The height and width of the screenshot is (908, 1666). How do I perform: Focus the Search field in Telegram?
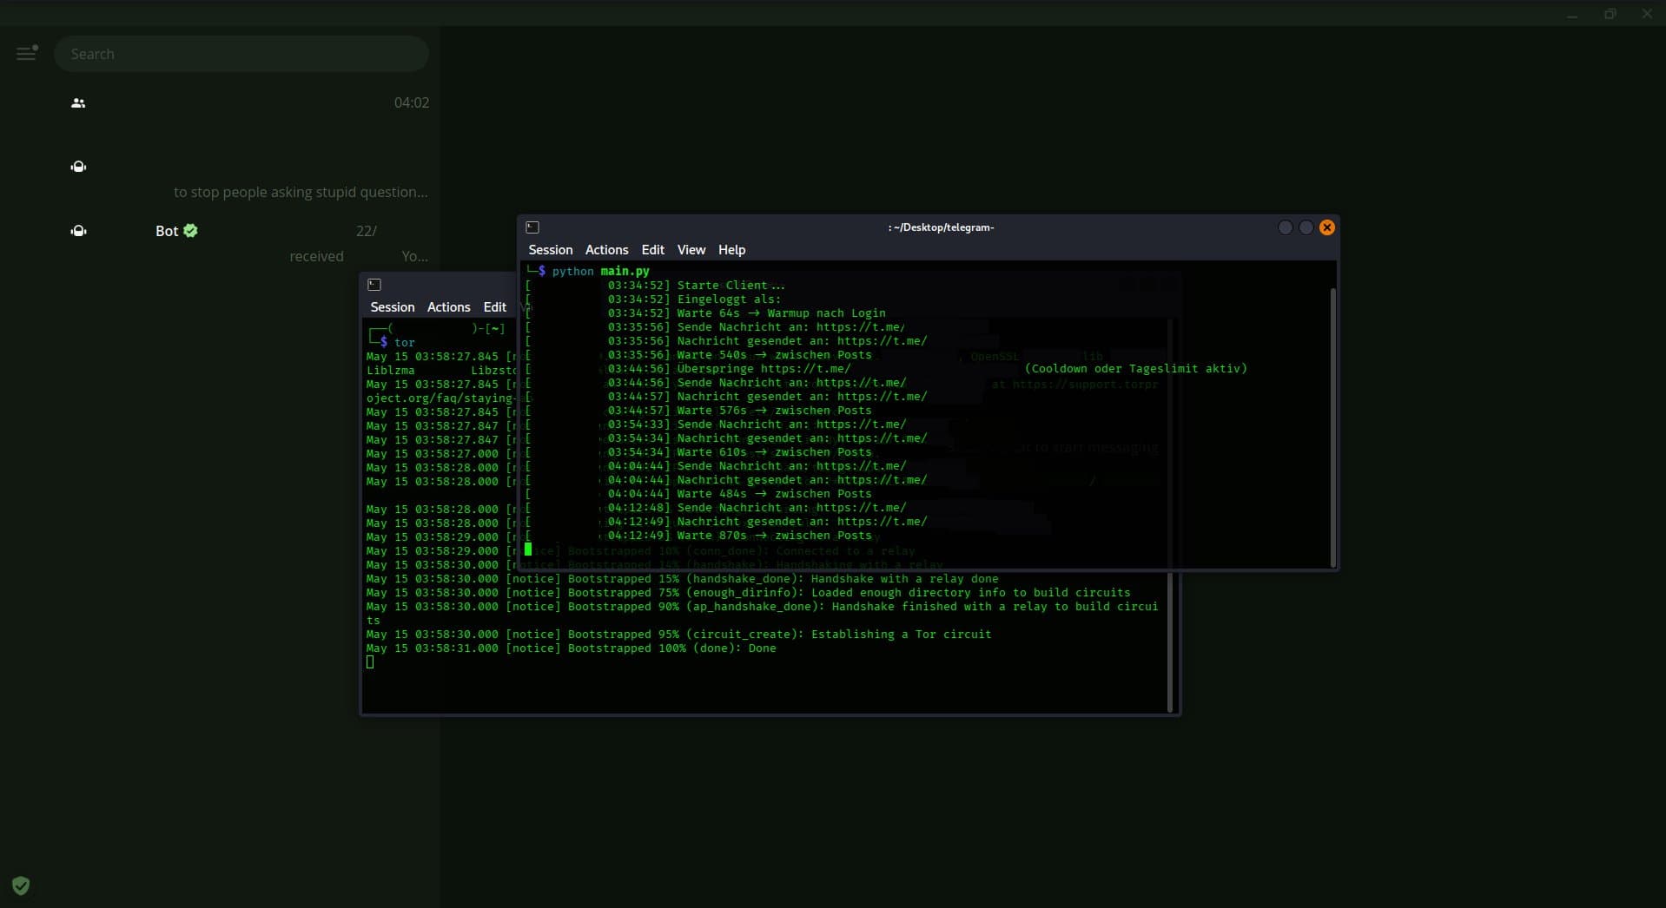pos(241,54)
